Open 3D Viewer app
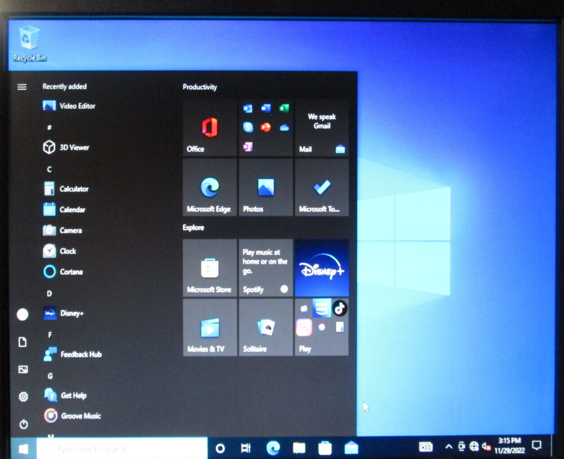The height and width of the screenshot is (459, 564). pos(66,148)
